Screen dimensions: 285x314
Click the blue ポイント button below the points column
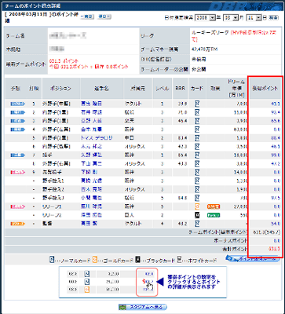click(x=253, y=259)
